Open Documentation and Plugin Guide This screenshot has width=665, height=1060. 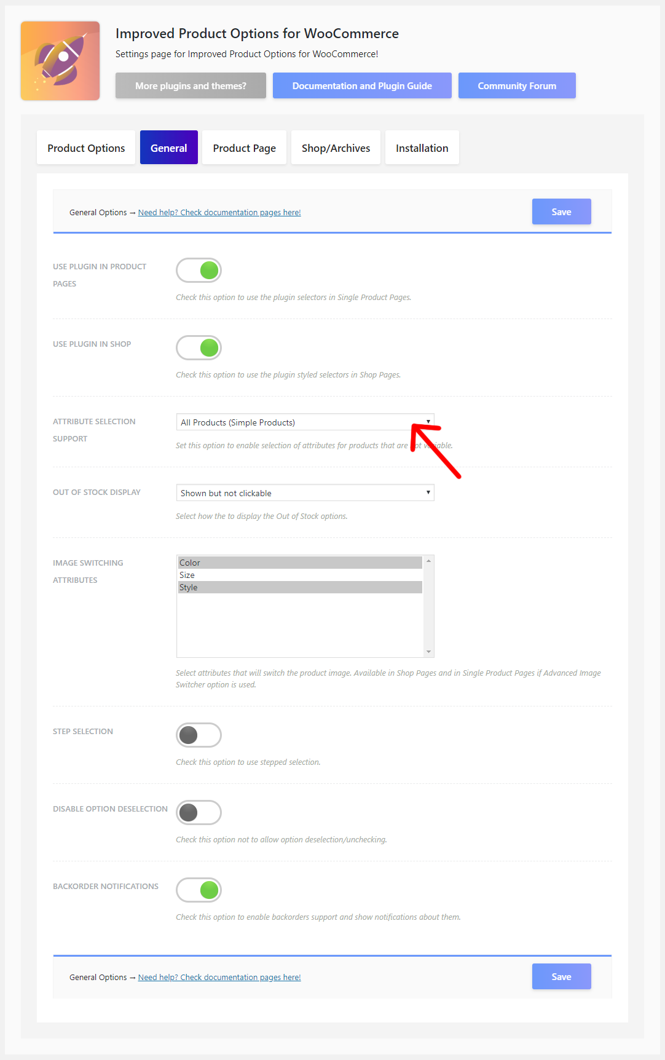(362, 85)
